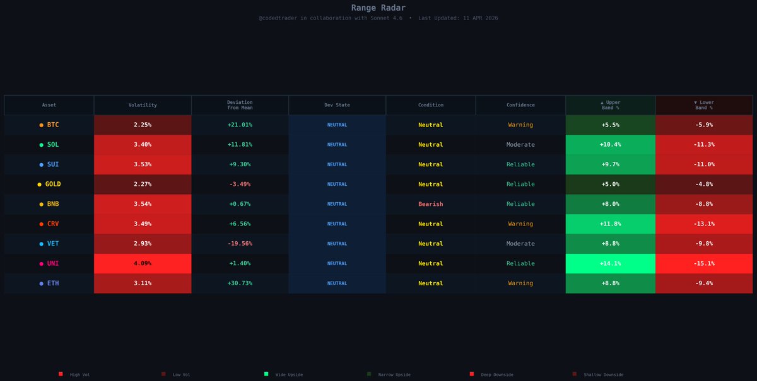The width and height of the screenshot is (757, 381).
Task: Click the Neutral condition in SOL row
Action: tap(431, 145)
